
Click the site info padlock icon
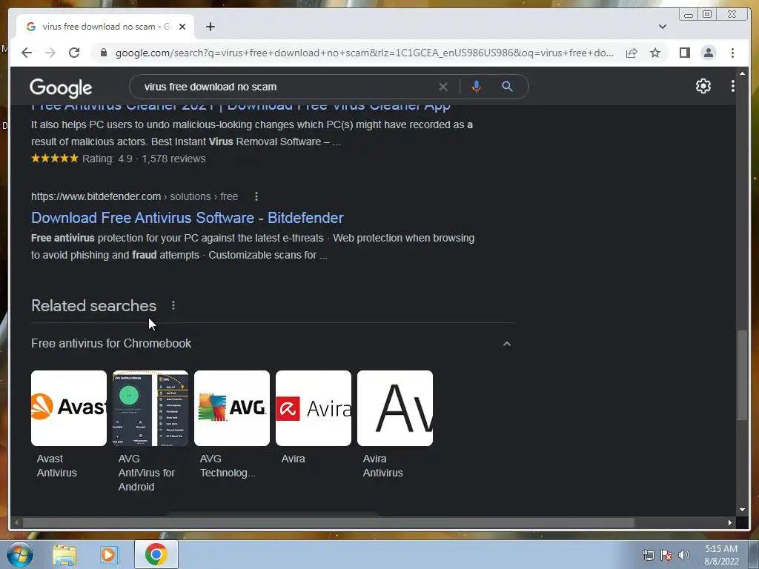103,53
